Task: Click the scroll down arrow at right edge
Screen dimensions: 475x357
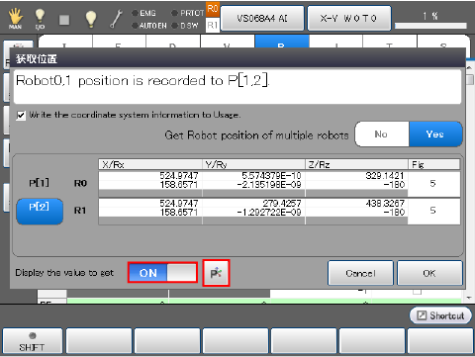Action: pos(470,298)
